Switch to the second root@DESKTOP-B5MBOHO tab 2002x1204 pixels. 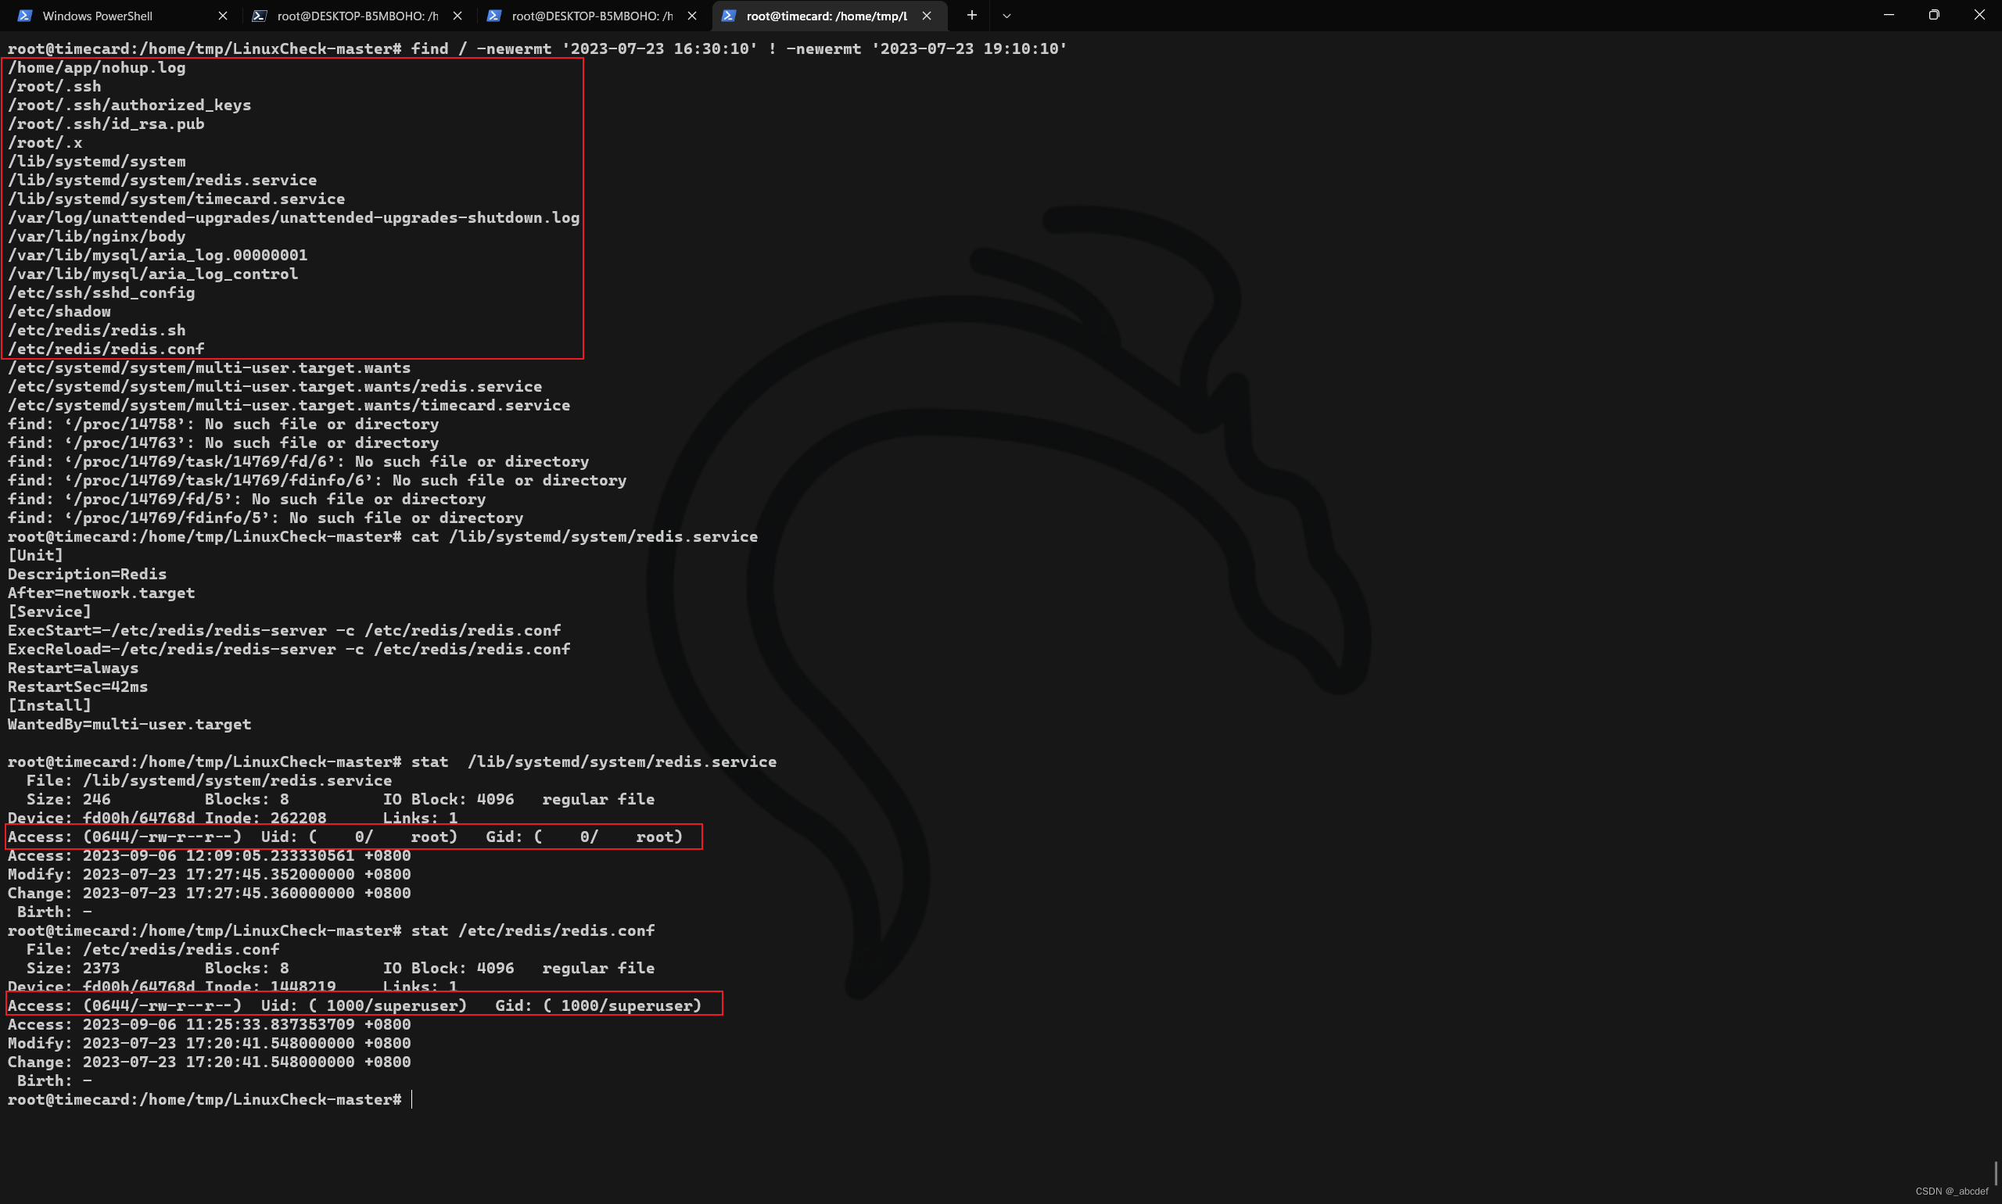591,16
